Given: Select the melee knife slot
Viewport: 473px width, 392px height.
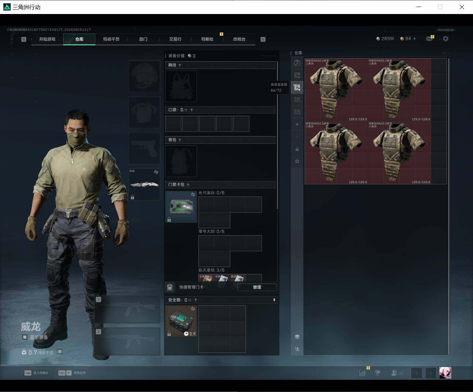Looking at the screenshot, I should pyautogui.click(x=144, y=184).
